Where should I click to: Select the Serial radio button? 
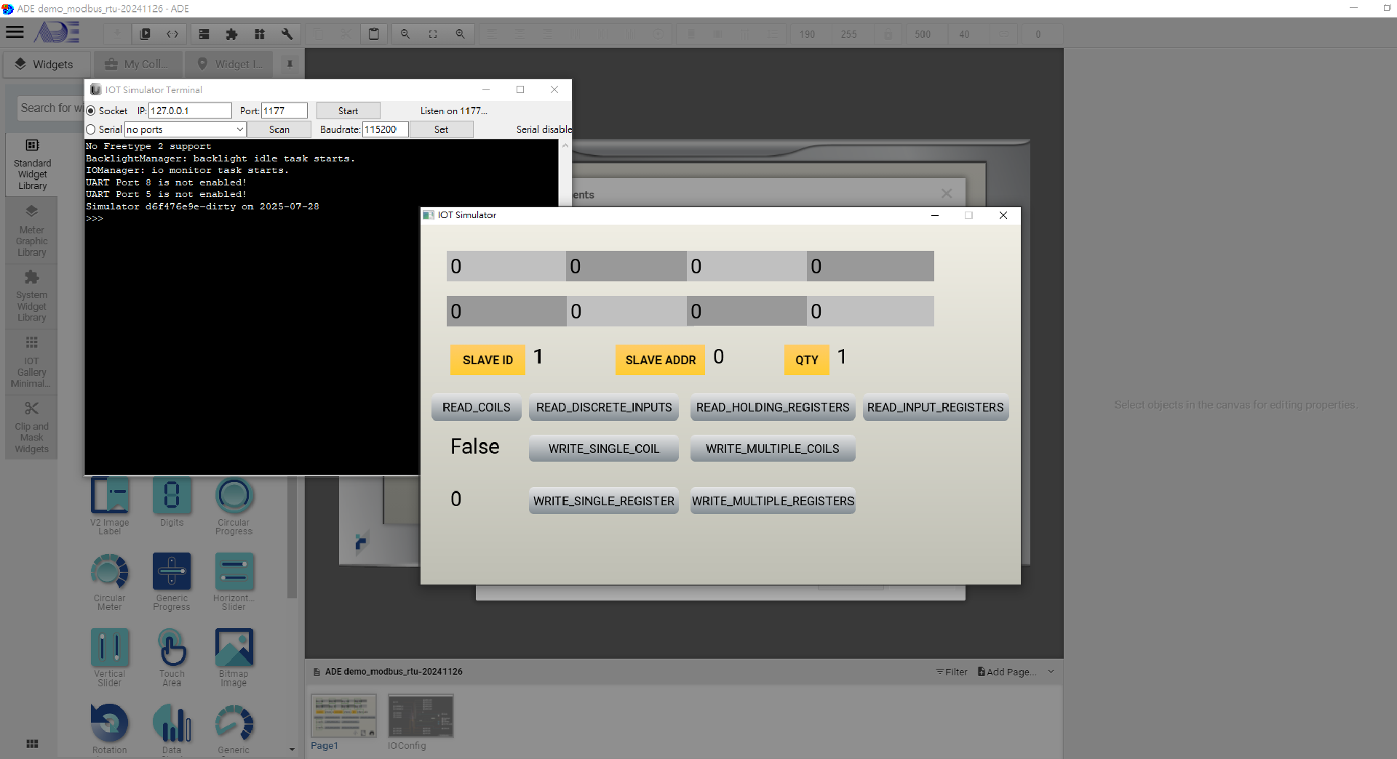[91, 129]
